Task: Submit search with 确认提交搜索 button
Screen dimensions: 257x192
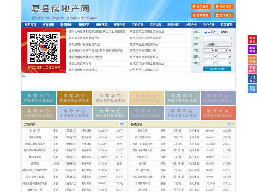Action: [x=217, y=69]
